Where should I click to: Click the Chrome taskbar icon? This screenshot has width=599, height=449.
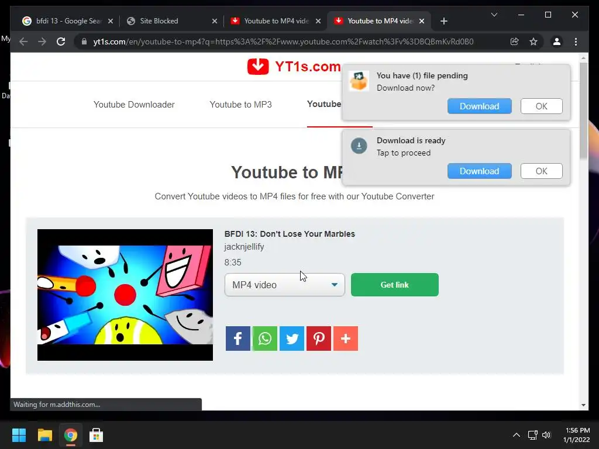(x=70, y=435)
